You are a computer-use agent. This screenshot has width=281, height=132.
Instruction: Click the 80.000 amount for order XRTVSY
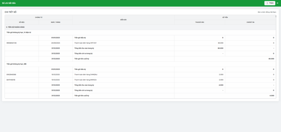(220, 43)
